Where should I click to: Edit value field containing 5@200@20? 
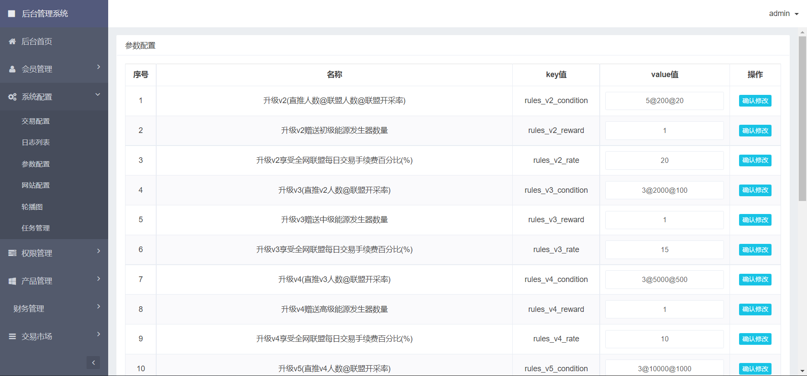(665, 101)
